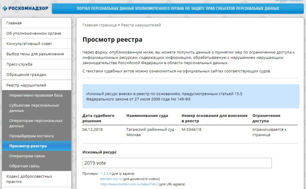Follow the Главная страница breadcrumb link

pyautogui.click(x=99, y=25)
